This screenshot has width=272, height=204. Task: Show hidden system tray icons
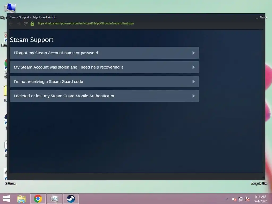point(228,199)
